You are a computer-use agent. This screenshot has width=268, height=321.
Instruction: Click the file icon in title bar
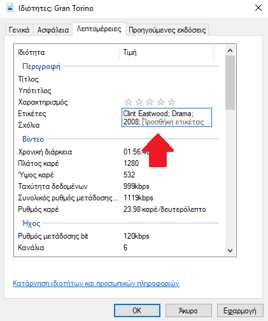point(10,8)
